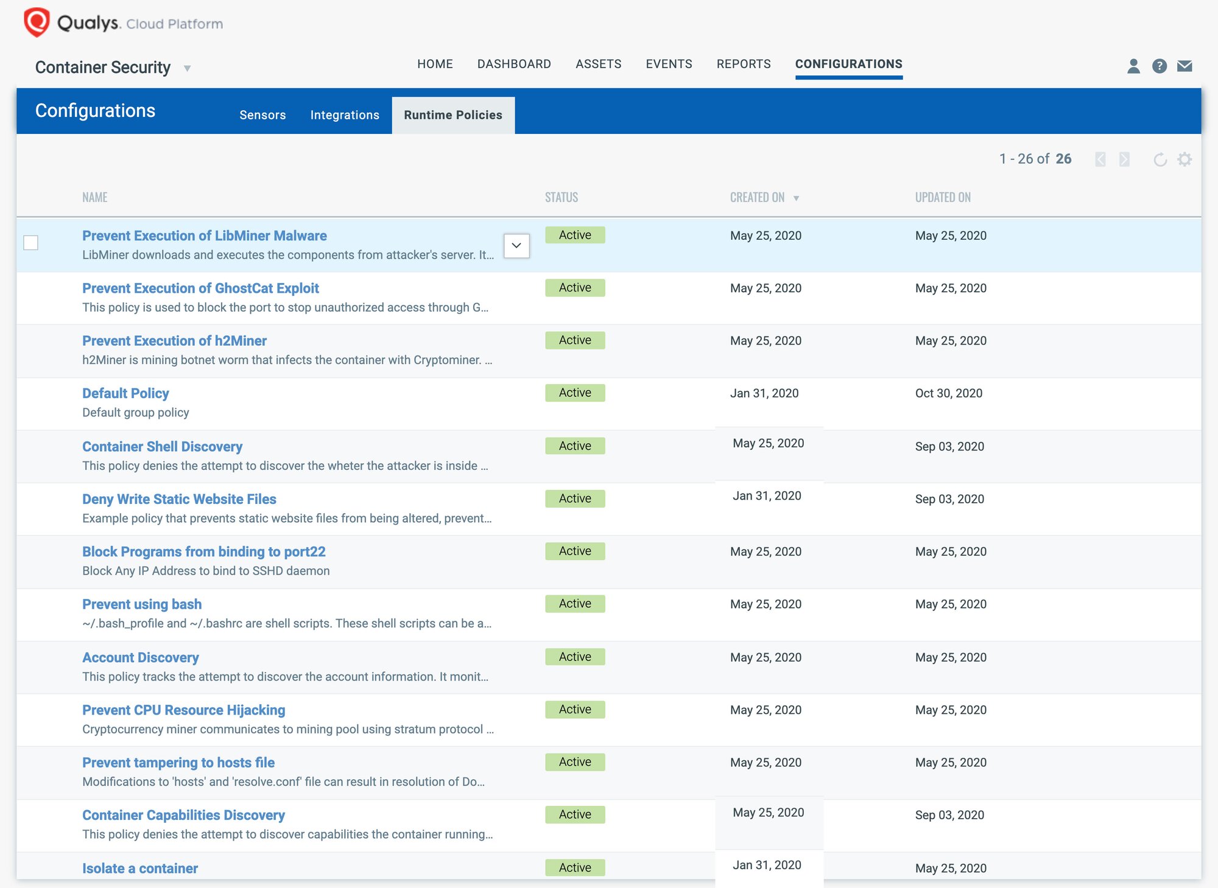Sort by Created On column arrow

796,198
